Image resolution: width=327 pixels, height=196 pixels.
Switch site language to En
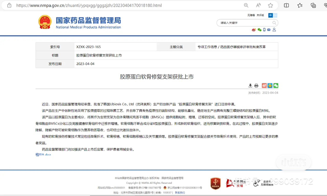275,15
